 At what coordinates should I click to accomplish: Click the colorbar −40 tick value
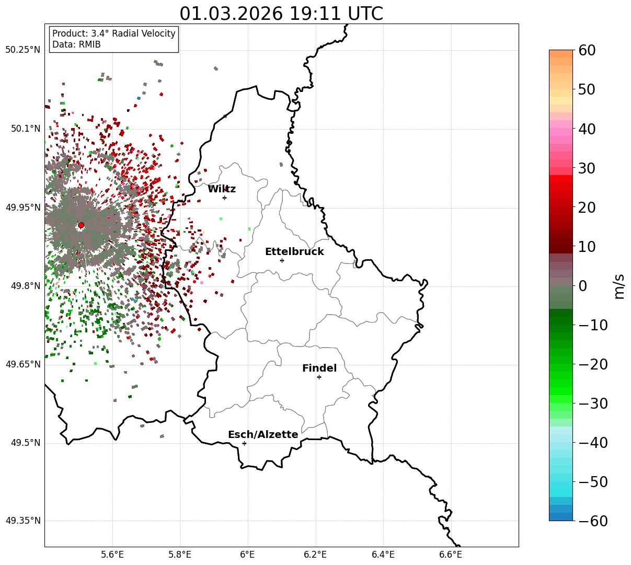pyautogui.click(x=593, y=443)
